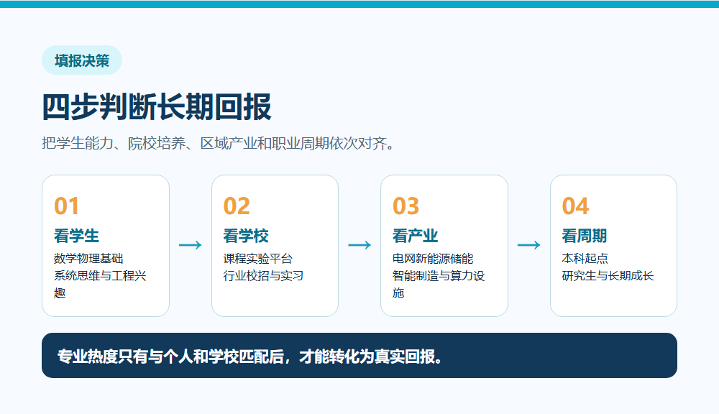The width and height of the screenshot is (719, 414).
Task: Click the heading 看学生
Action: click(77, 236)
